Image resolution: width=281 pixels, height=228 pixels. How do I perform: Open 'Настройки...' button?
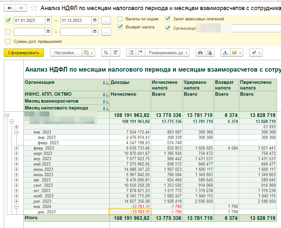tap(66, 53)
